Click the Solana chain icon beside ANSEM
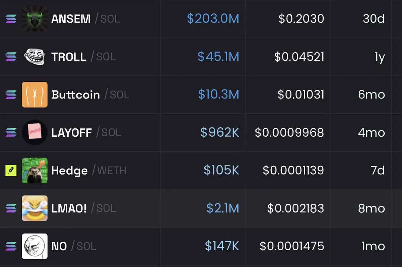 coord(11,19)
